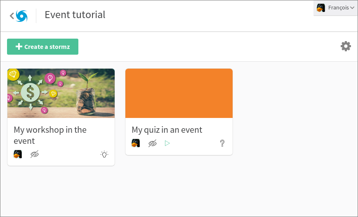
Task: Click the lightbulb icon on workshop card
Action: [104, 154]
